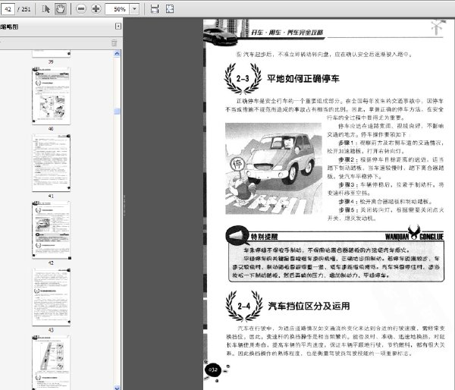Click the page number field showing 42

8,9
